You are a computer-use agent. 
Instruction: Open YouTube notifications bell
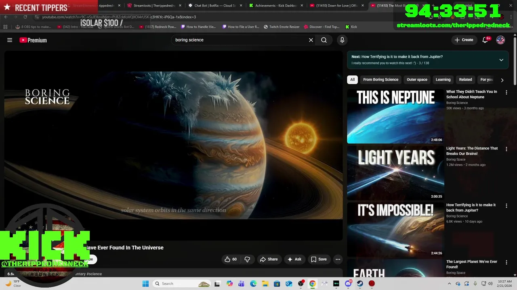(485, 40)
